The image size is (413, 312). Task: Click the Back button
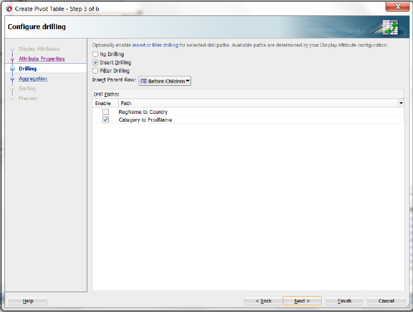(x=263, y=301)
